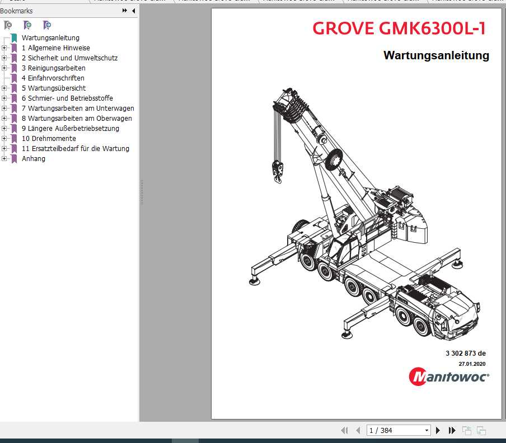Image resolution: width=506 pixels, height=443 pixels.
Task: Select '9 Längere Außerbetriebsetzung' bookmark
Action: click(71, 128)
